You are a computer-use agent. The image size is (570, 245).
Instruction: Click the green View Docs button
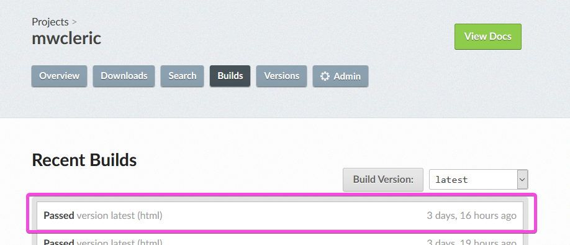488,37
